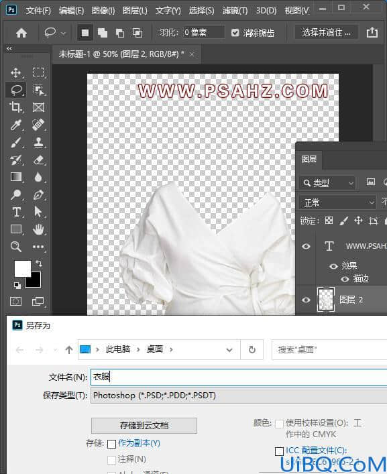Select the Gradient tool

(x=15, y=177)
